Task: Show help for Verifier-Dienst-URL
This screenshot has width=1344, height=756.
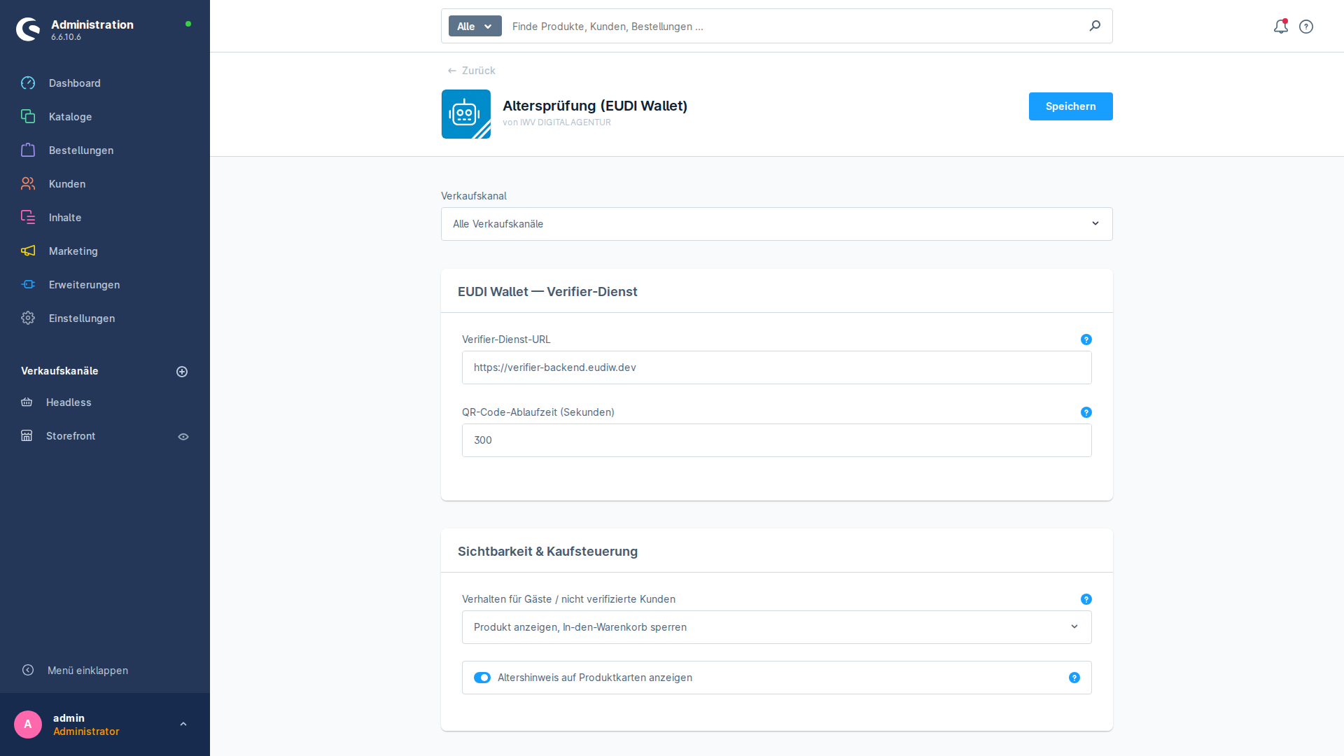Action: [1086, 339]
